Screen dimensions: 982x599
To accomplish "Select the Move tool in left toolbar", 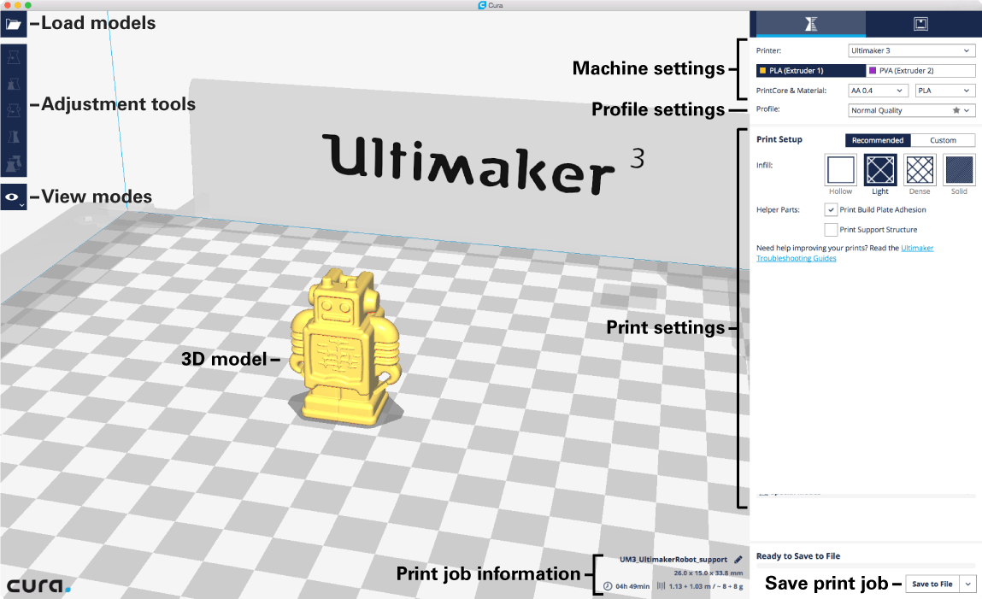I will click(13, 57).
